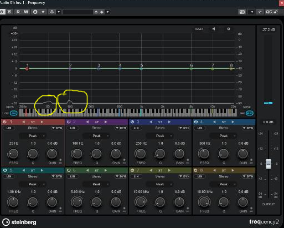Click band 6 previous processing mode arrow
284x228 pixels.
pos(87,170)
